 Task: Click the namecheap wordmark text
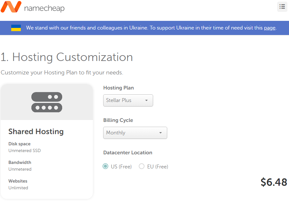coord(45,8)
